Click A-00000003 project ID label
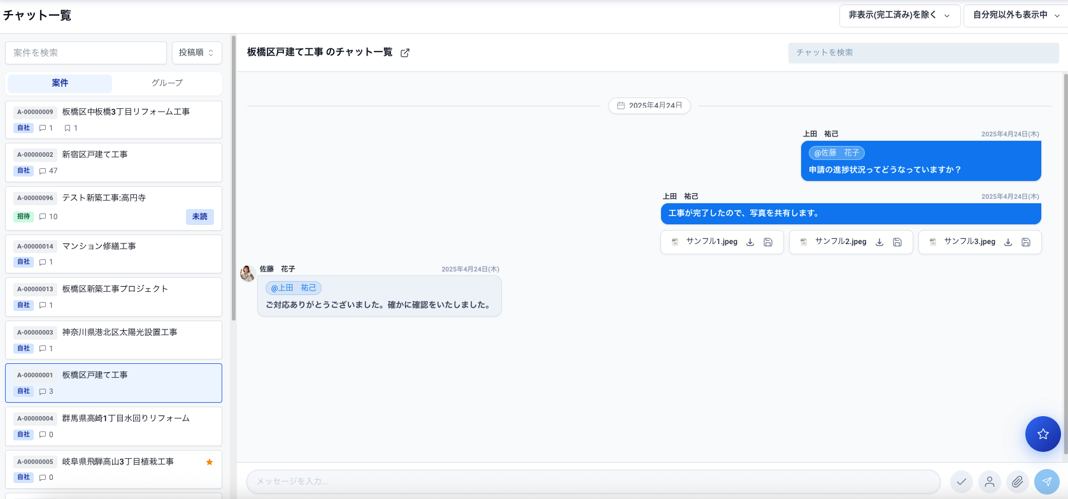 35,333
